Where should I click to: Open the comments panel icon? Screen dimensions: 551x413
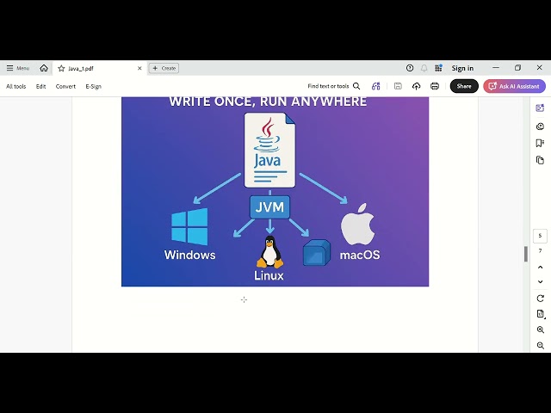[x=540, y=126]
